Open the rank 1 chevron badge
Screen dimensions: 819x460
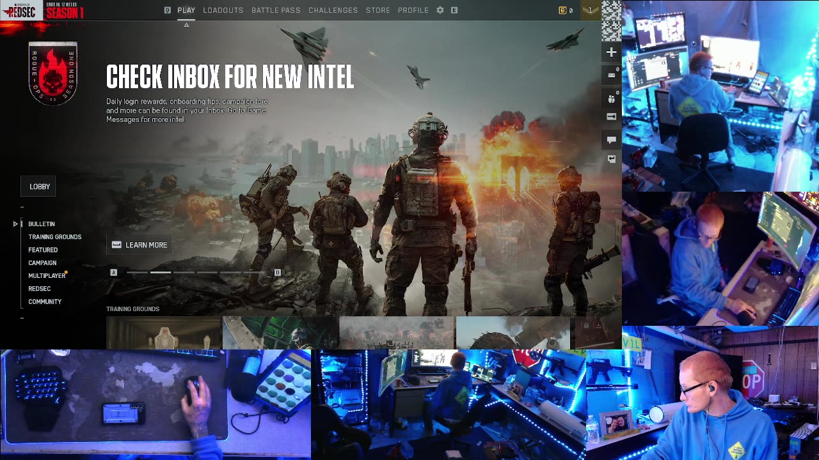[591, 10]
